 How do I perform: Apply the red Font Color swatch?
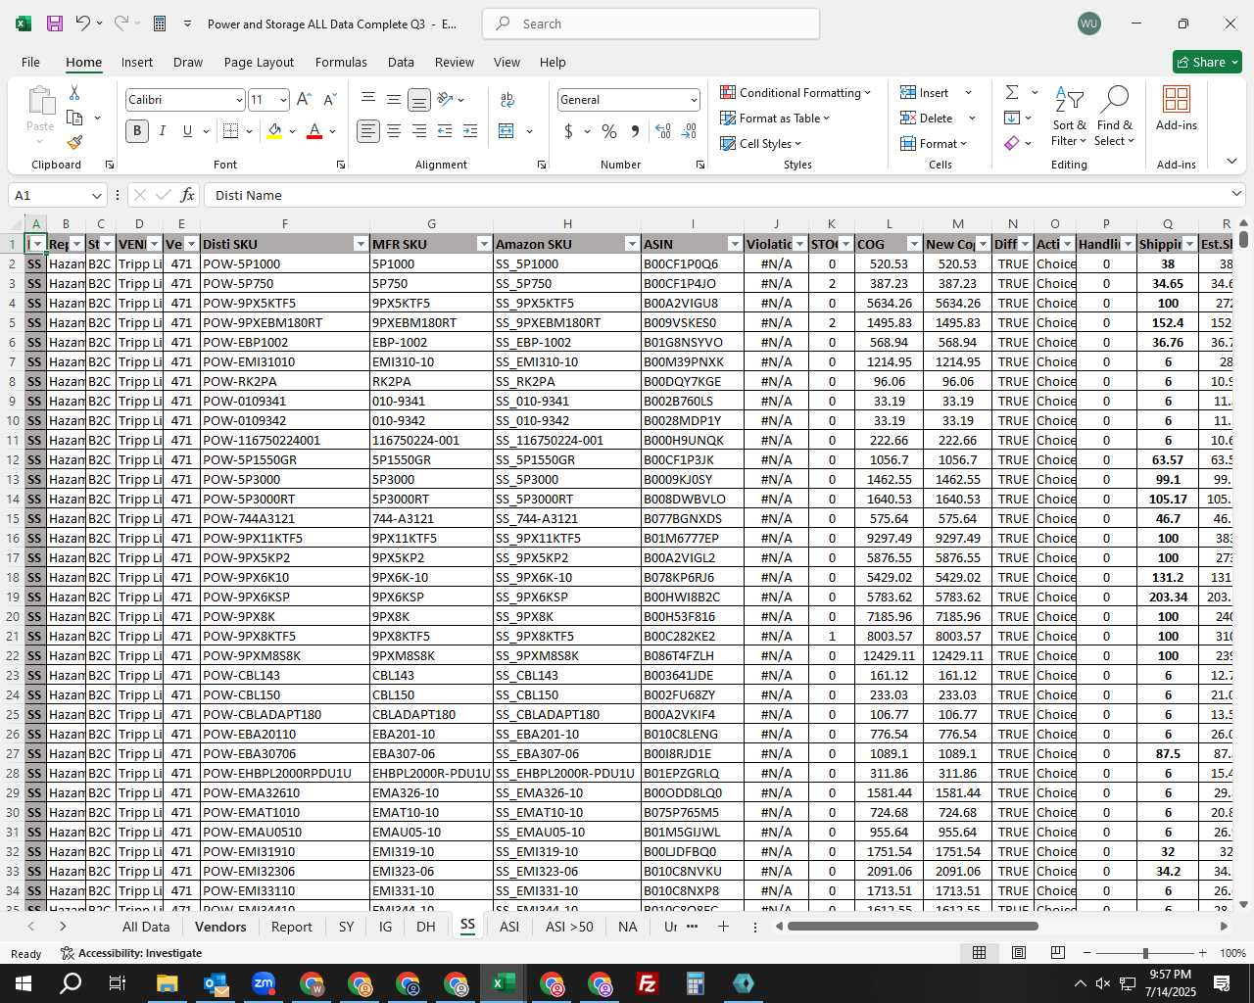click(314, 131)
